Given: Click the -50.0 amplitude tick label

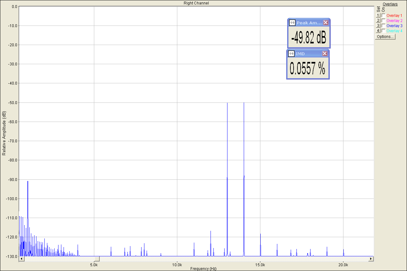Looking at the screenshot, I should pos(12,102).
